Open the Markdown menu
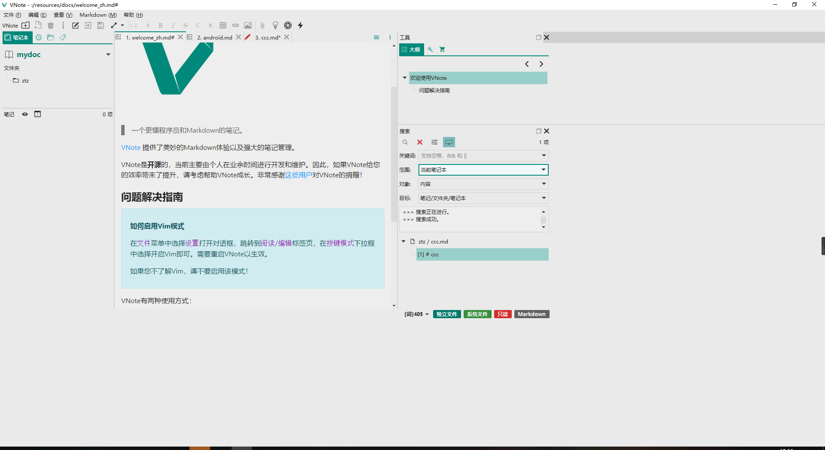The image size is (825, 450). pyautogui.click(x=98, y=15)
